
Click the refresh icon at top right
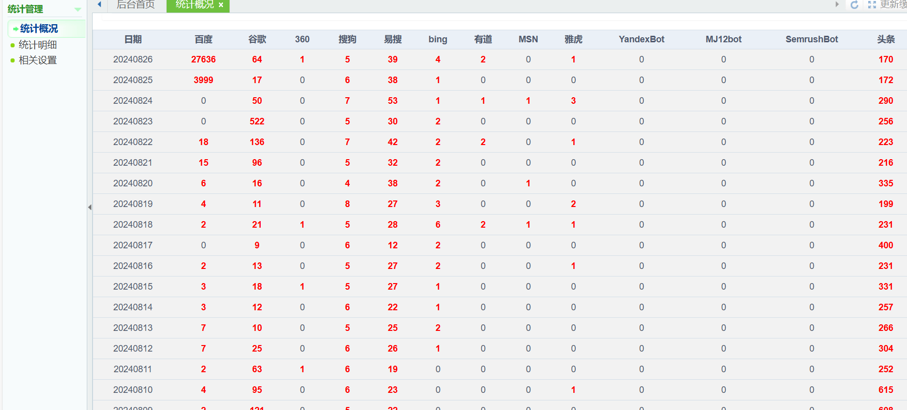tap(854, 5)
